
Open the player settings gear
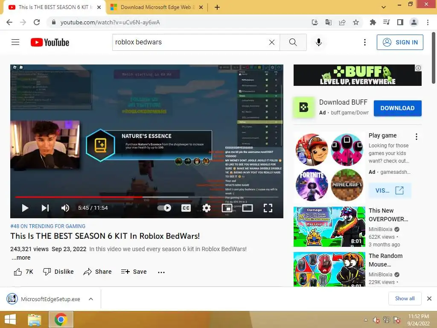(x=207, y=208)
